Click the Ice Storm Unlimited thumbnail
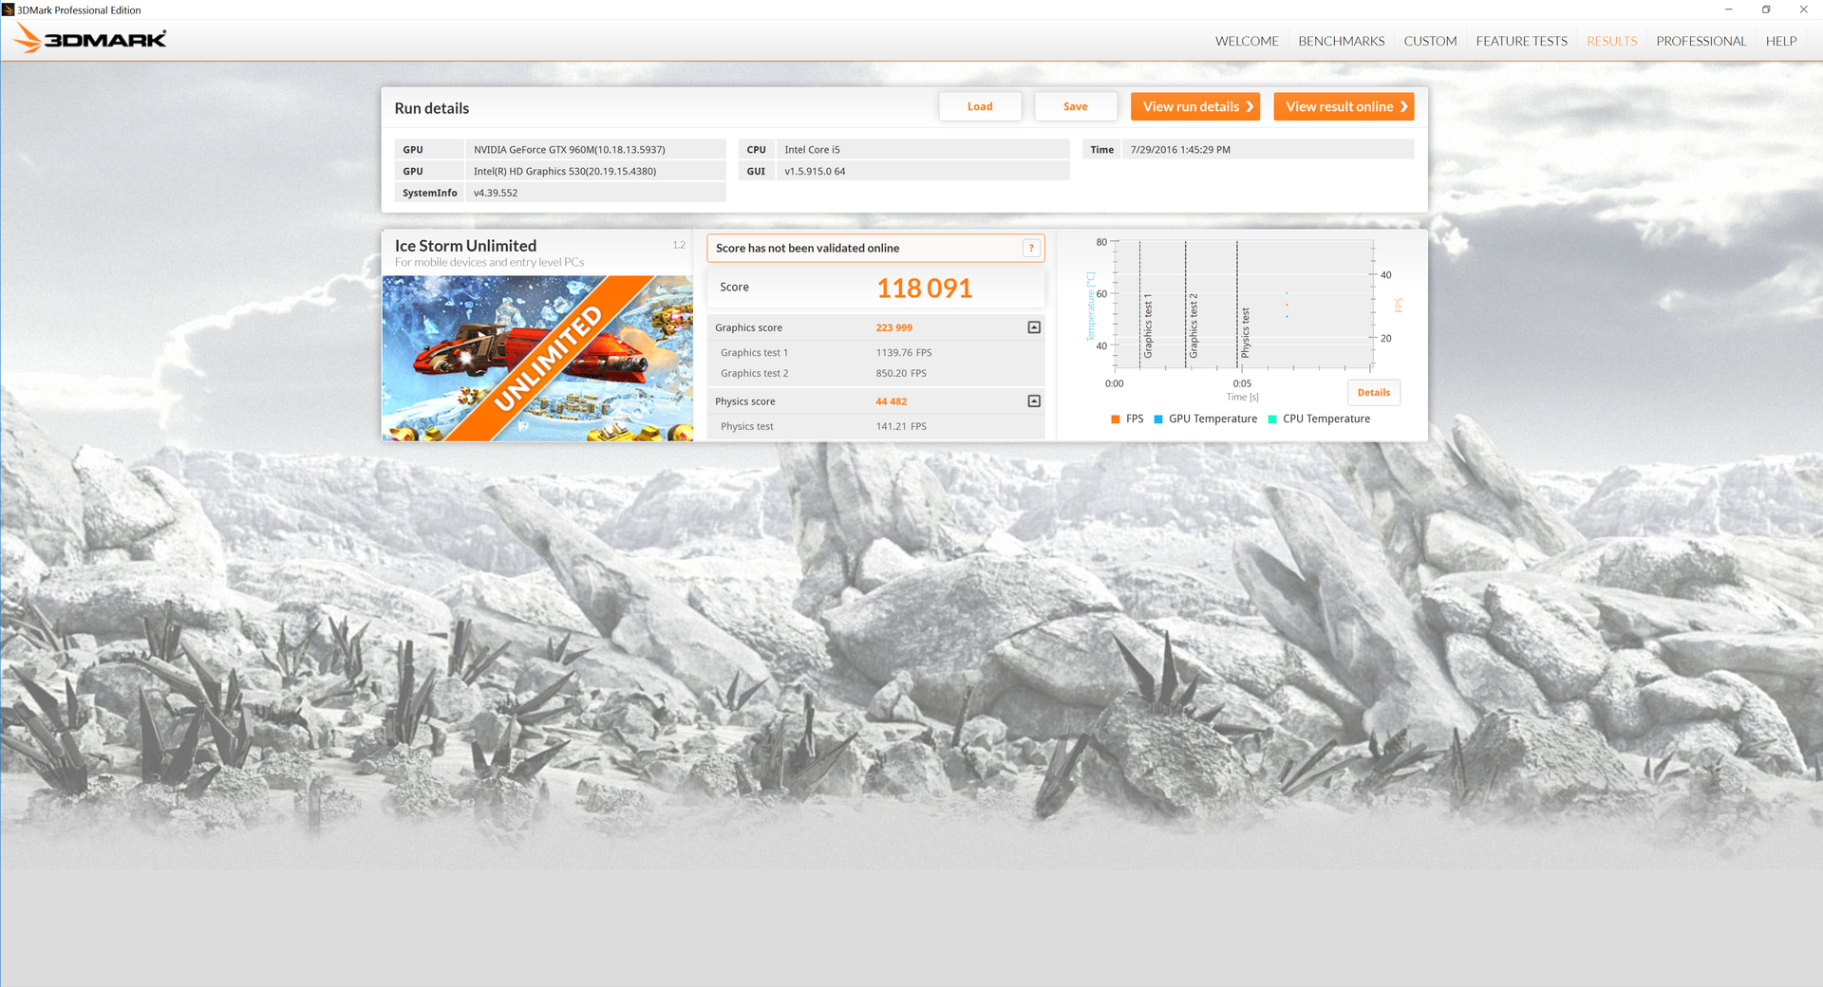Screen dimensions: 1823x987 pos(537,359)
